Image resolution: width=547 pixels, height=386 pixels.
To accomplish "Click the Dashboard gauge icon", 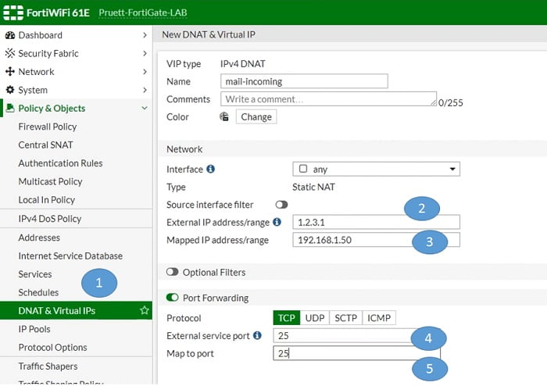I will (x=10, y=35).
